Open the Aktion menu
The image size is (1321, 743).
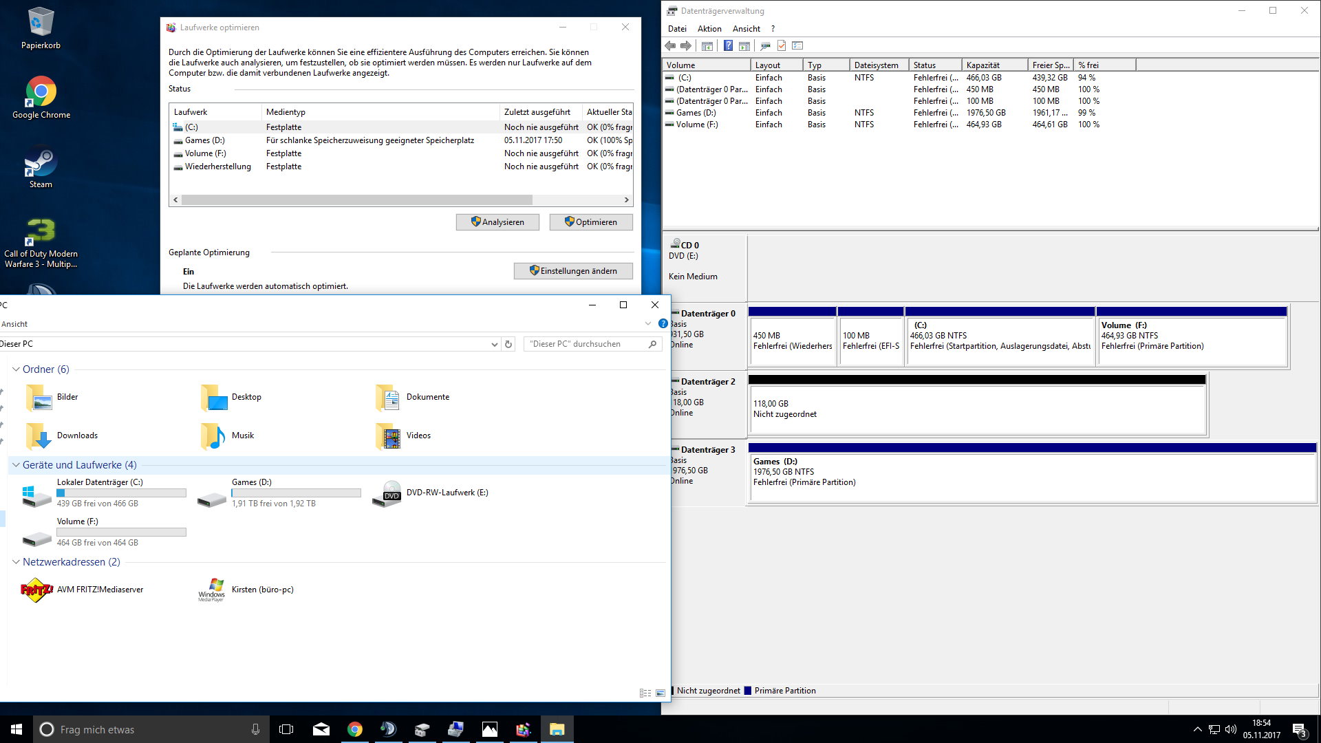(x=709, y=29)
